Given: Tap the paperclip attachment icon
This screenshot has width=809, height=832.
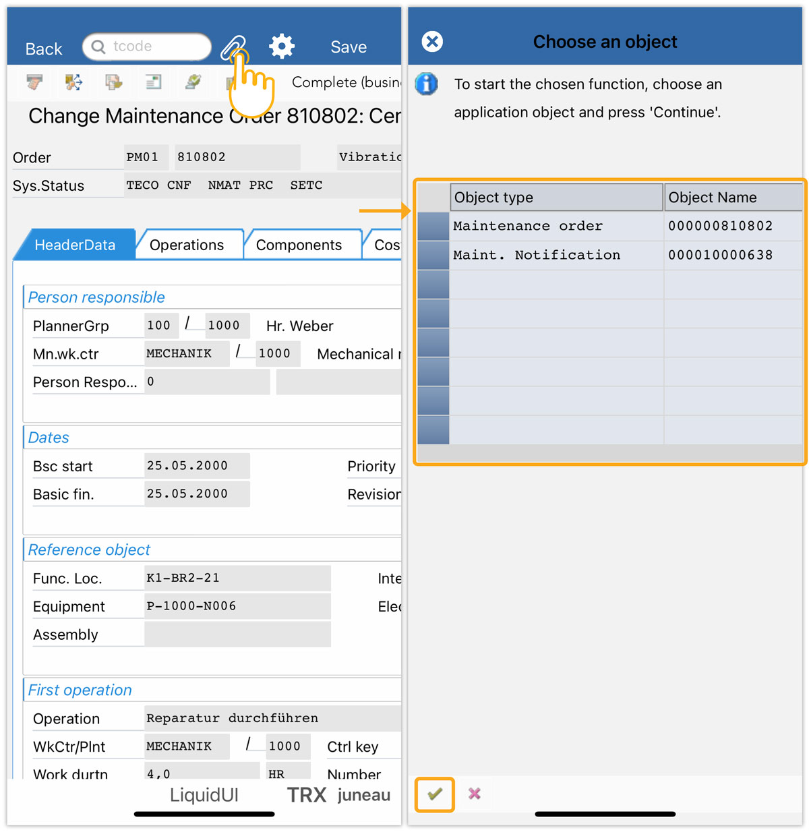Looking at the screenshot, I should click(x=233, y=47).
